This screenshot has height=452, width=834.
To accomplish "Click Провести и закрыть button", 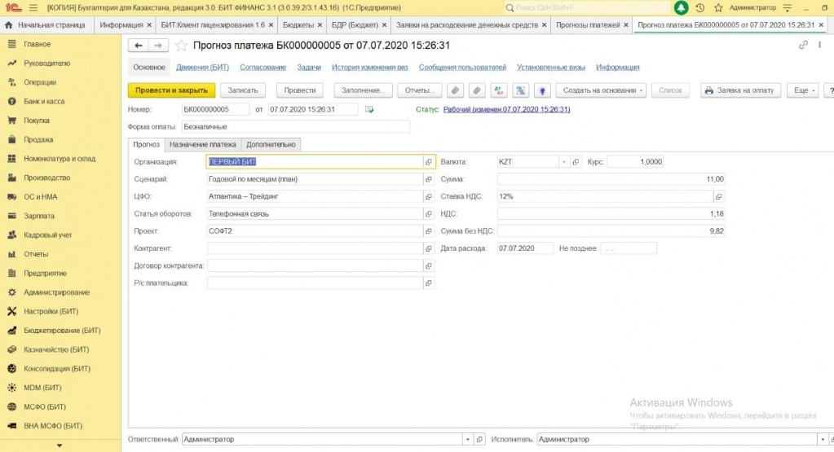I will pyautogui.click(x=171, y=90).
